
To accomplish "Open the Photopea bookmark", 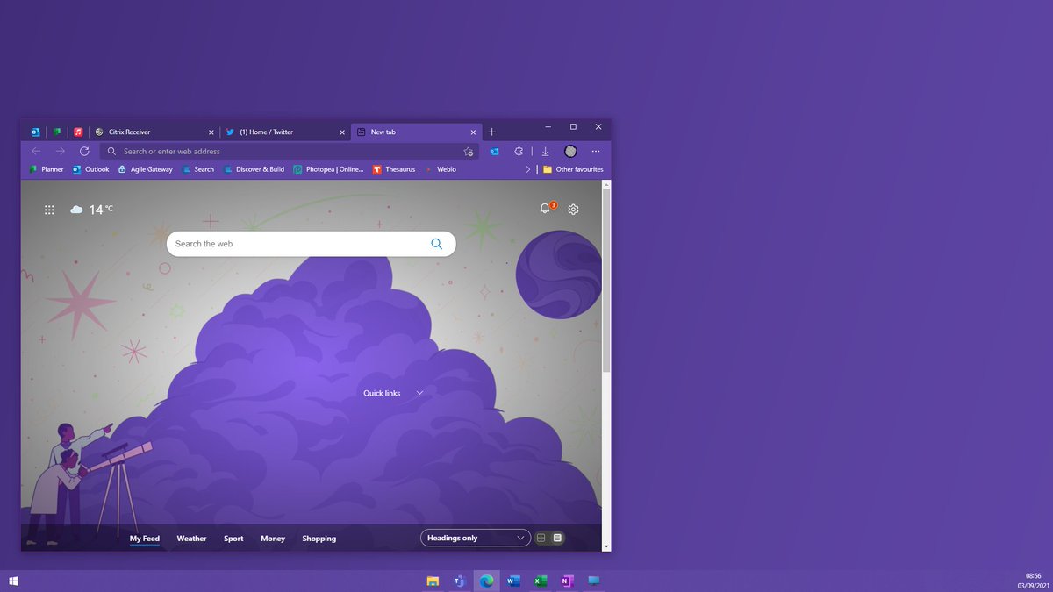I will (328, 169).
